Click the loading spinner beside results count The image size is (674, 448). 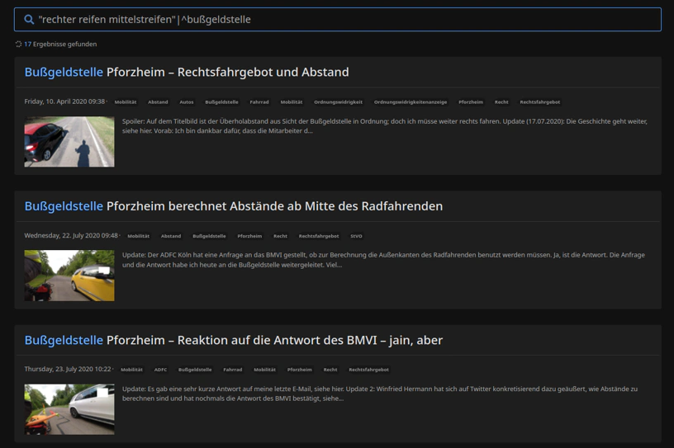pyautogui.click(x=18, y=45)
